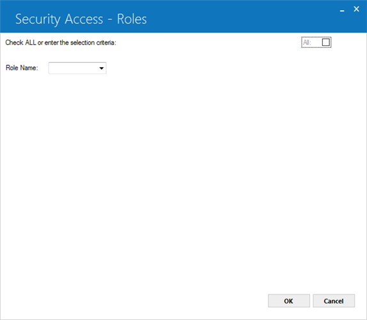Toggle the All option to select every role
Viewport: 367px width, 320px height.
coord(326,42)
